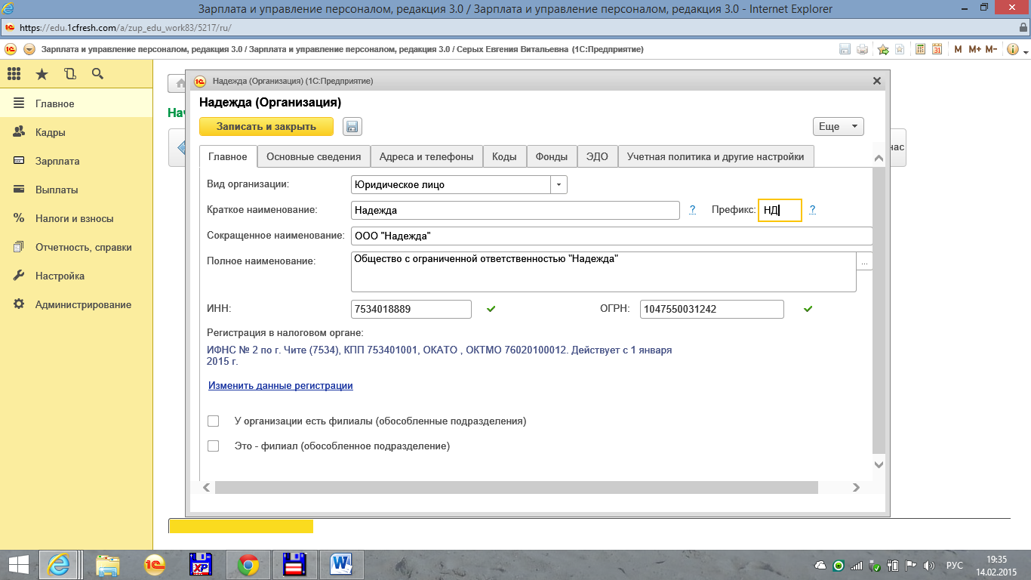Click the OneDrive cloud tray icon

click(x=820, y=565)
